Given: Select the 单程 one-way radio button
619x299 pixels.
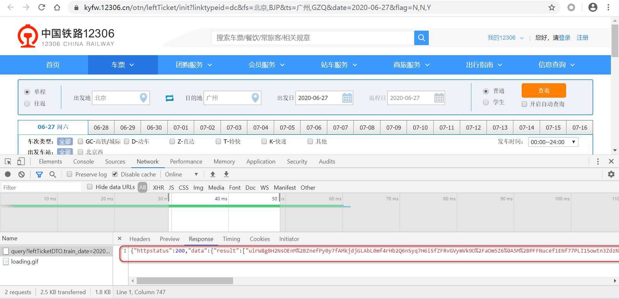Looking at the screenshot, I should [x=27, y=92].
